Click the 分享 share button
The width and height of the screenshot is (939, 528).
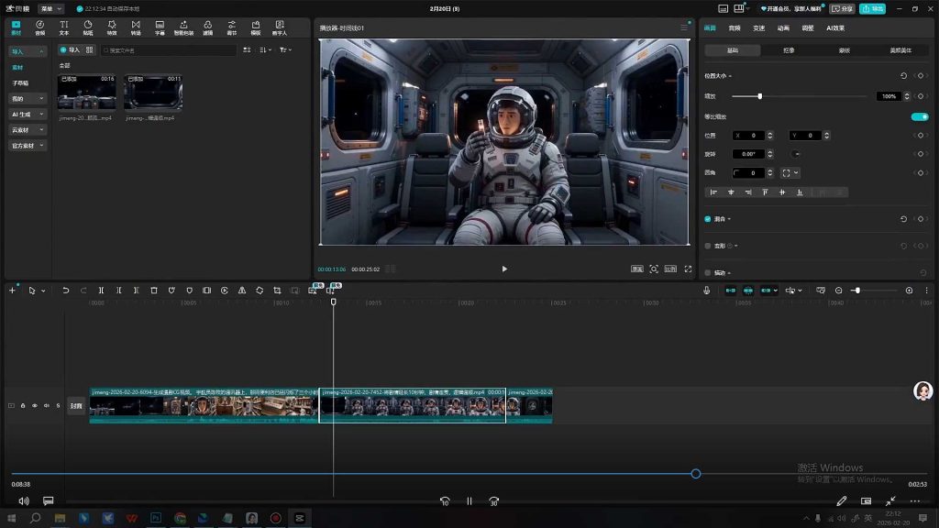[842, 8]
